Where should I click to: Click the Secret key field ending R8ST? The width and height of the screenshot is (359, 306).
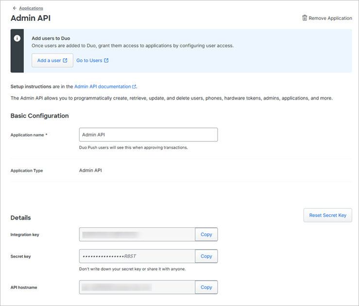[x=137, y=256]
